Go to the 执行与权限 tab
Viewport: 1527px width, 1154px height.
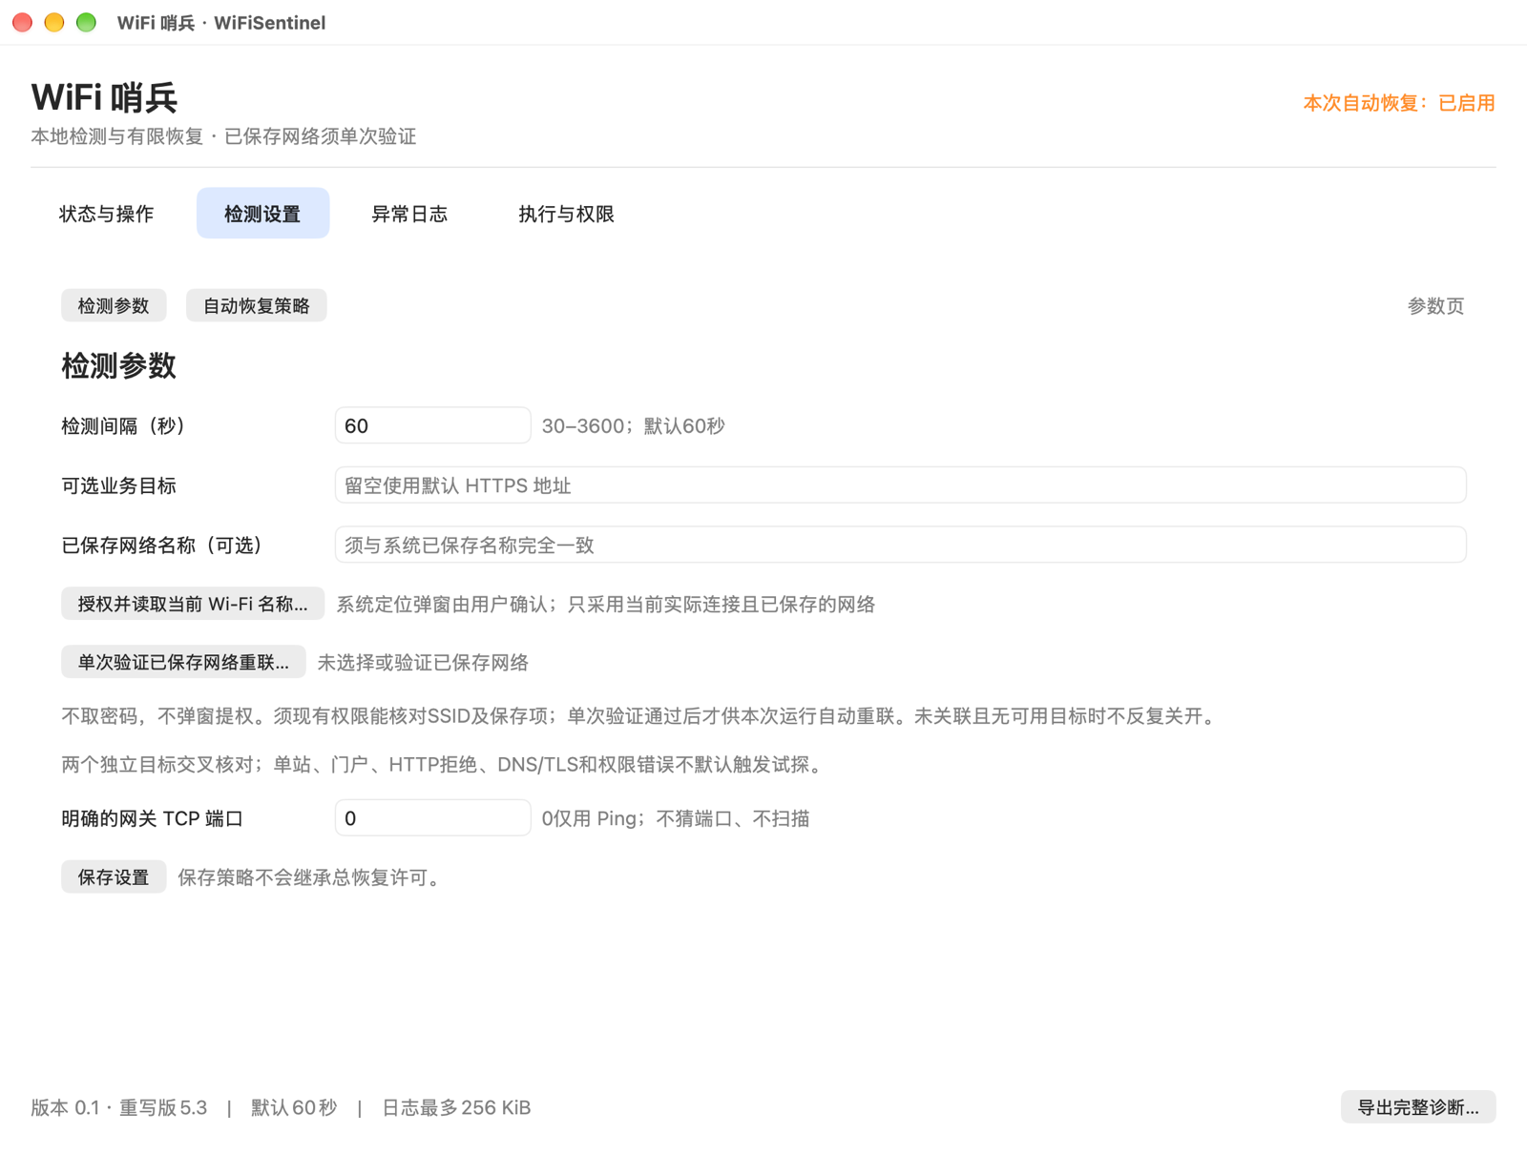[x=566, y=214]
